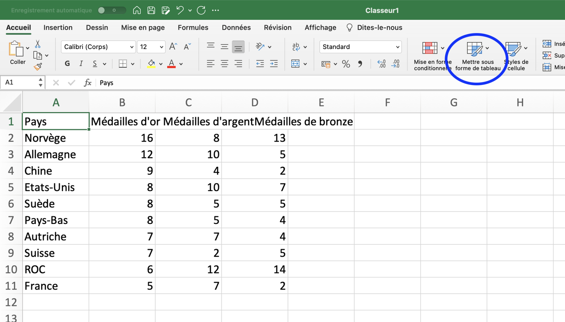Open the Données ribbon tab
This screenshot has height=322, width=565.
pyautogui.click(x=236, y=28)
